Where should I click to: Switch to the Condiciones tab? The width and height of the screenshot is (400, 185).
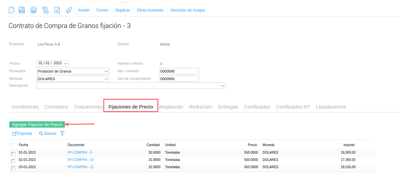(x=25, y=107)
